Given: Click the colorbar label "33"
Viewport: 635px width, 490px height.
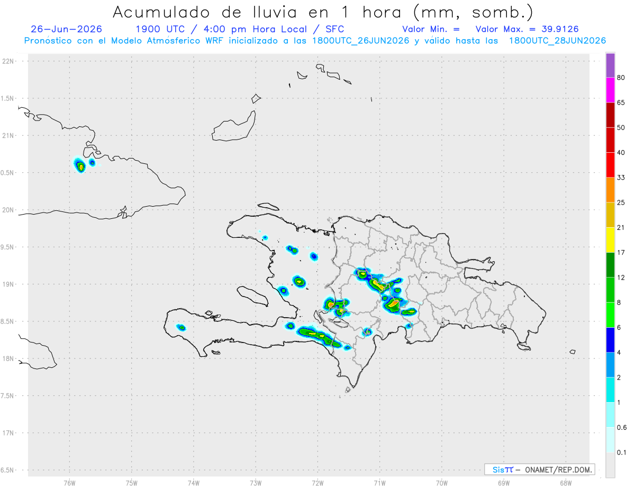Looking at the screenshot, I should 621,178.
